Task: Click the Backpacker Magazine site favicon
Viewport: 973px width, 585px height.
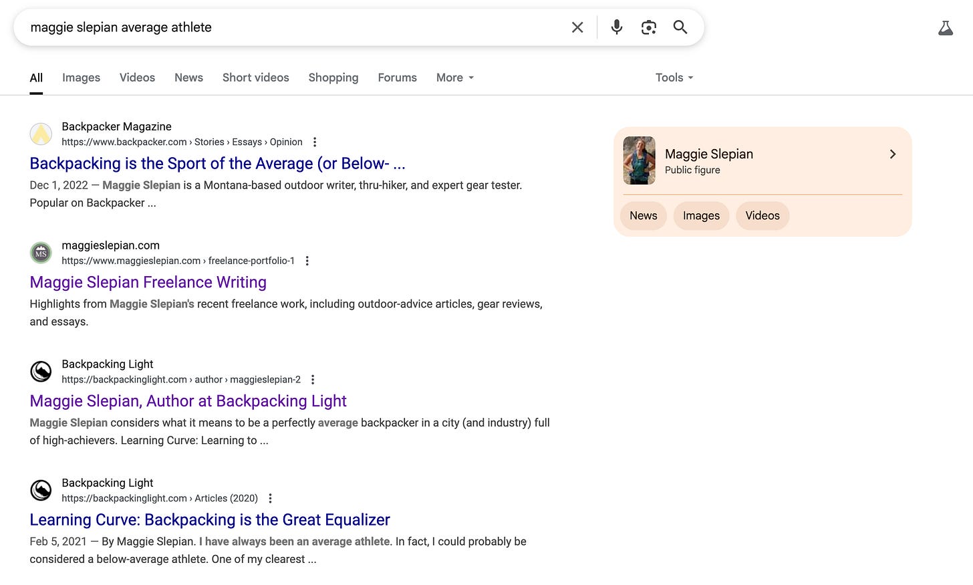Action: coord(41,134)
